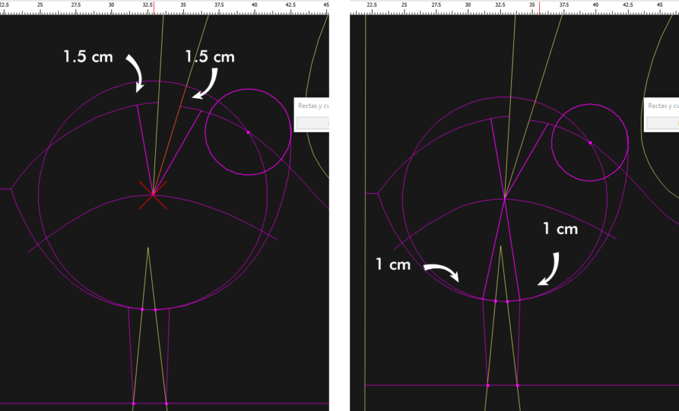Select lower-right dart point on right drawing's horizontal line
Image resolution: width=679 pixels, height=411 pixels.
pos(517,385)
